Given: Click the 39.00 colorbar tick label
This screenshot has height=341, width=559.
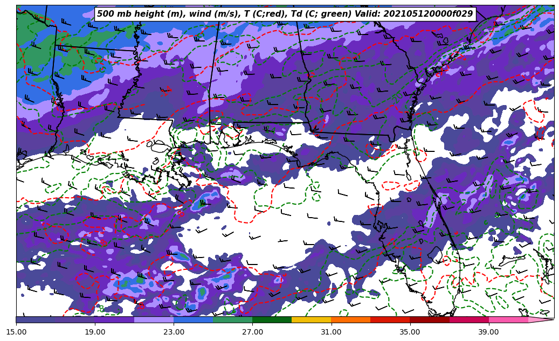Looking at the screenshot, I should [489, 332].
